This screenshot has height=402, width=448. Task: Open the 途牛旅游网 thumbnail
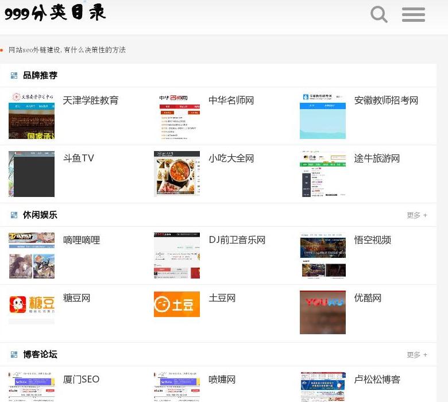click(x=323, y=173)
